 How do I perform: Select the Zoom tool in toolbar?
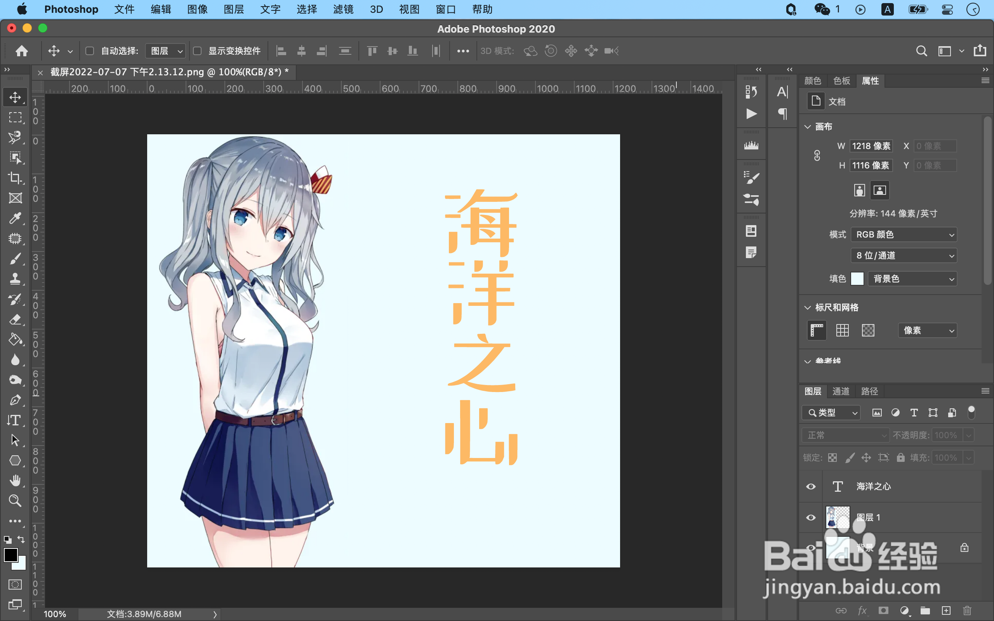coord(15,500)
